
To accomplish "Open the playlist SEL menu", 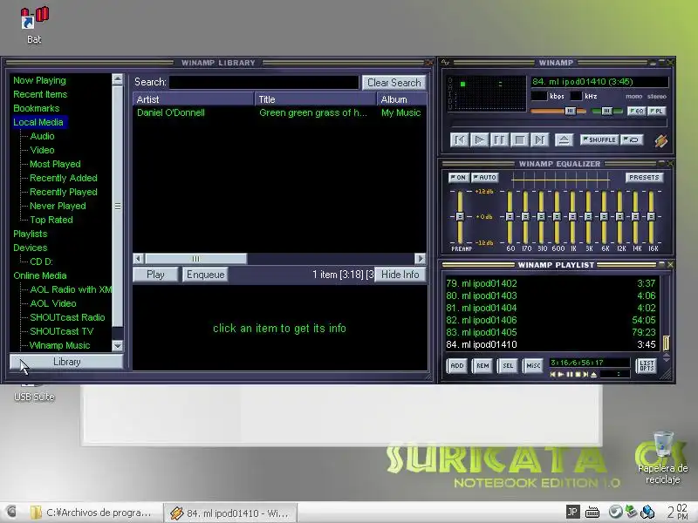I will click(508, 366).
